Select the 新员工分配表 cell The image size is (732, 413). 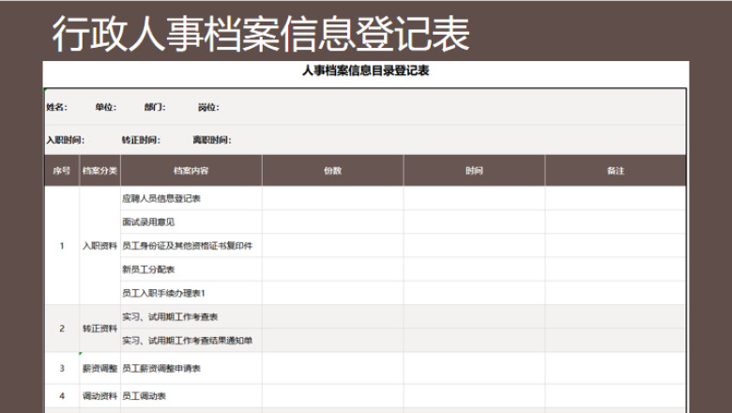(x=191, y=269)
